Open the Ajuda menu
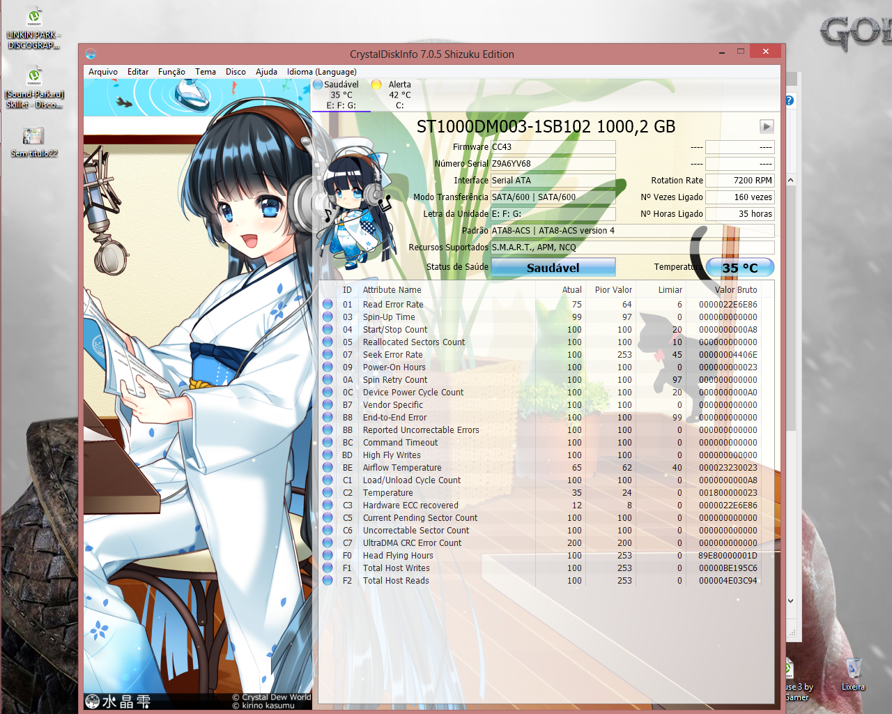The height and width of the screenshot is (714, 892). coord(266,72)
